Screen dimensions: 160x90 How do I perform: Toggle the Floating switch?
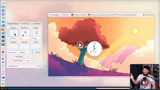coord(33,52)
